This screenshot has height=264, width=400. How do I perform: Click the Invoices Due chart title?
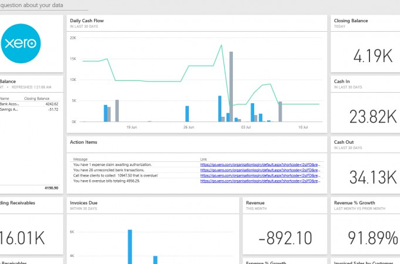tap(84, 202)
